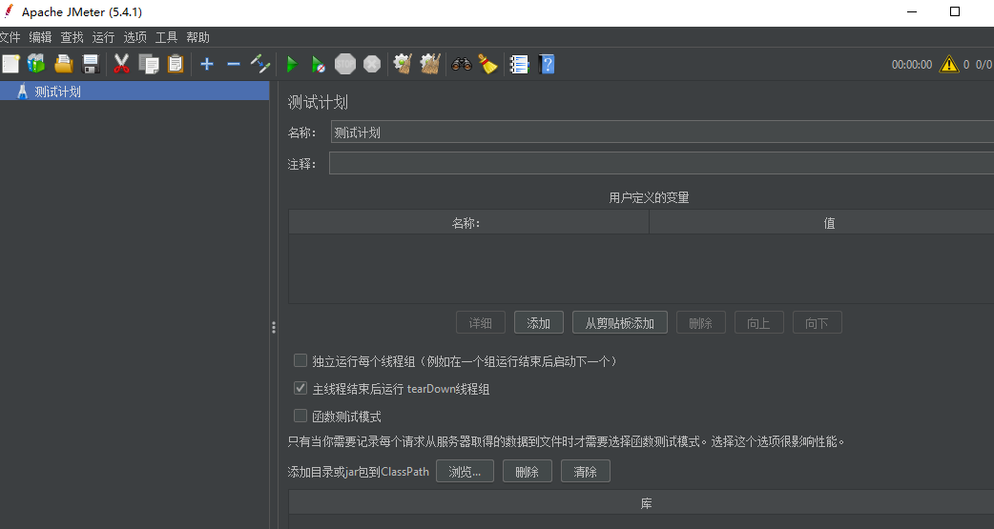The image size is (994, 529).
Task: Click the split pane divider handle
Action: click(273, 327)
